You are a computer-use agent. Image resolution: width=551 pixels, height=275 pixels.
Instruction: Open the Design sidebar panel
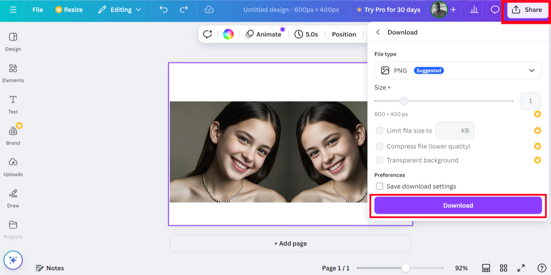(x=13, y=41)
